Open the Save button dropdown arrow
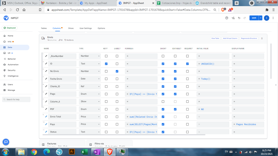 point(260,18)
